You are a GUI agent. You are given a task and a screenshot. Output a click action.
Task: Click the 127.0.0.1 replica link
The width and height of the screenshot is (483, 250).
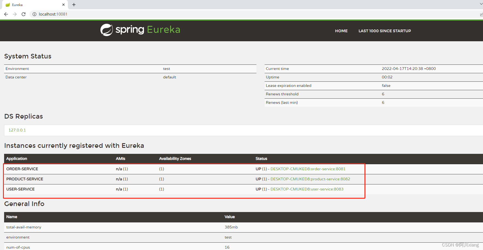pyautogui.click(x=17, y=130)
